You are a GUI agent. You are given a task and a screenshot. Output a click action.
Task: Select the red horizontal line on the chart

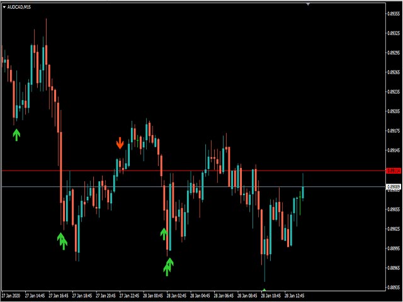pos(193,171)
